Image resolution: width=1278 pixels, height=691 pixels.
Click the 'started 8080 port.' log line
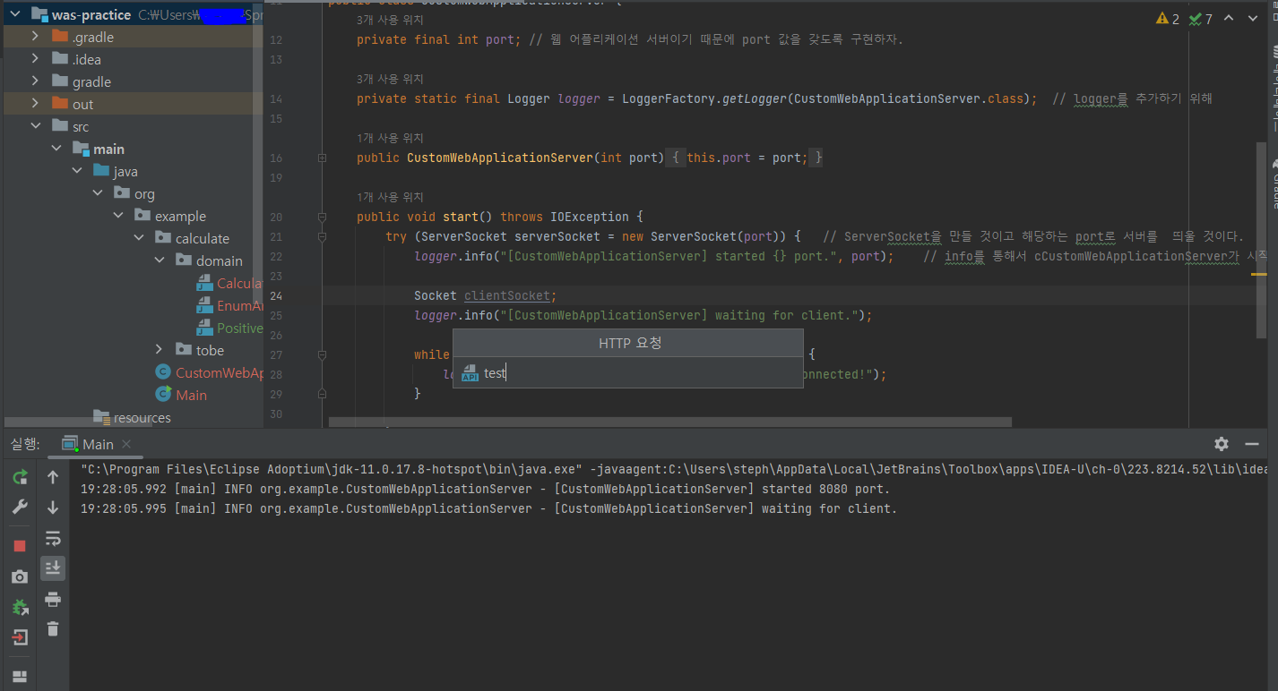(x=486, y=489)
